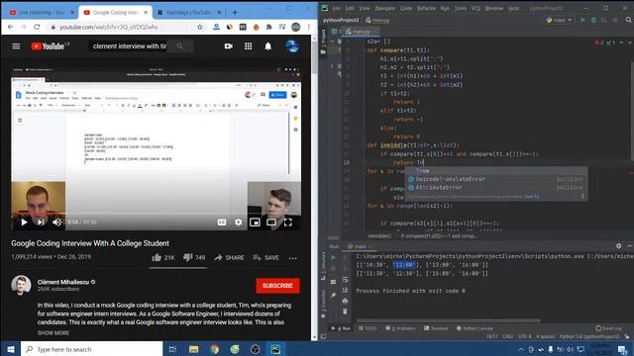Rerun main in Run tool window
Image resolution: width=634 pixels, height=356 pixels.
tap(334, 257)
